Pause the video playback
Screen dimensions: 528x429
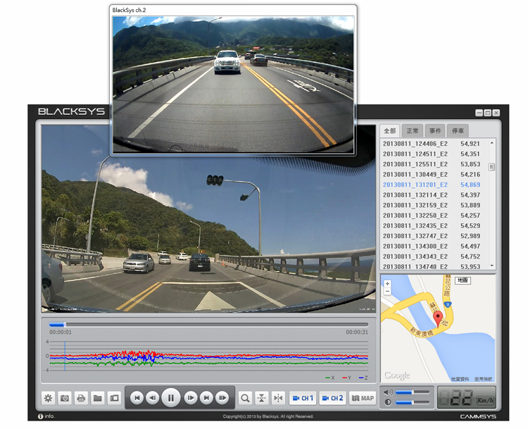coord(171,398)
